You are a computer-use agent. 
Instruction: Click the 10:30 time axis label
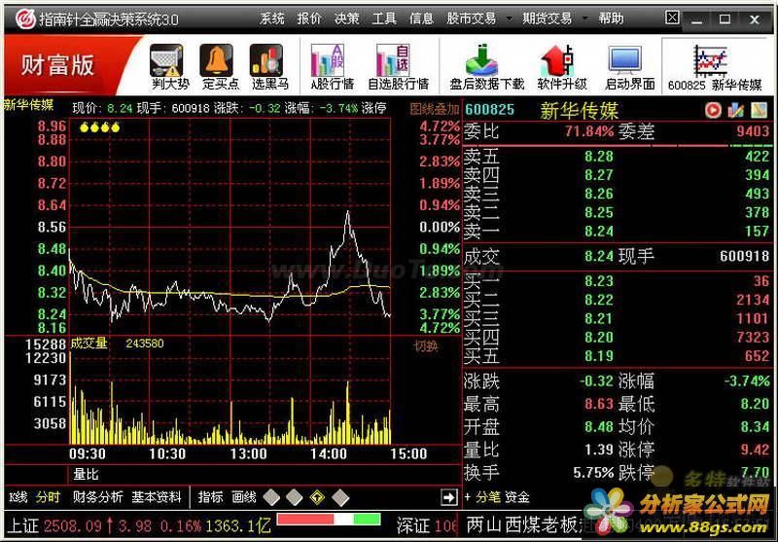(x=167, y=453)
